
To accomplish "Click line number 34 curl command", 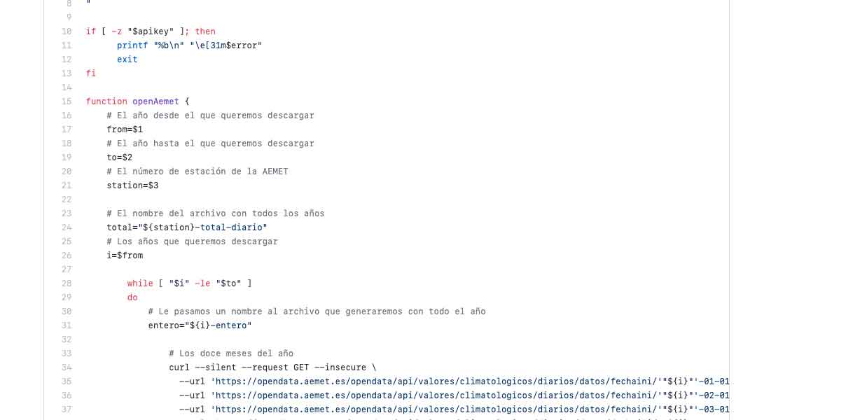I will (67, 367).
